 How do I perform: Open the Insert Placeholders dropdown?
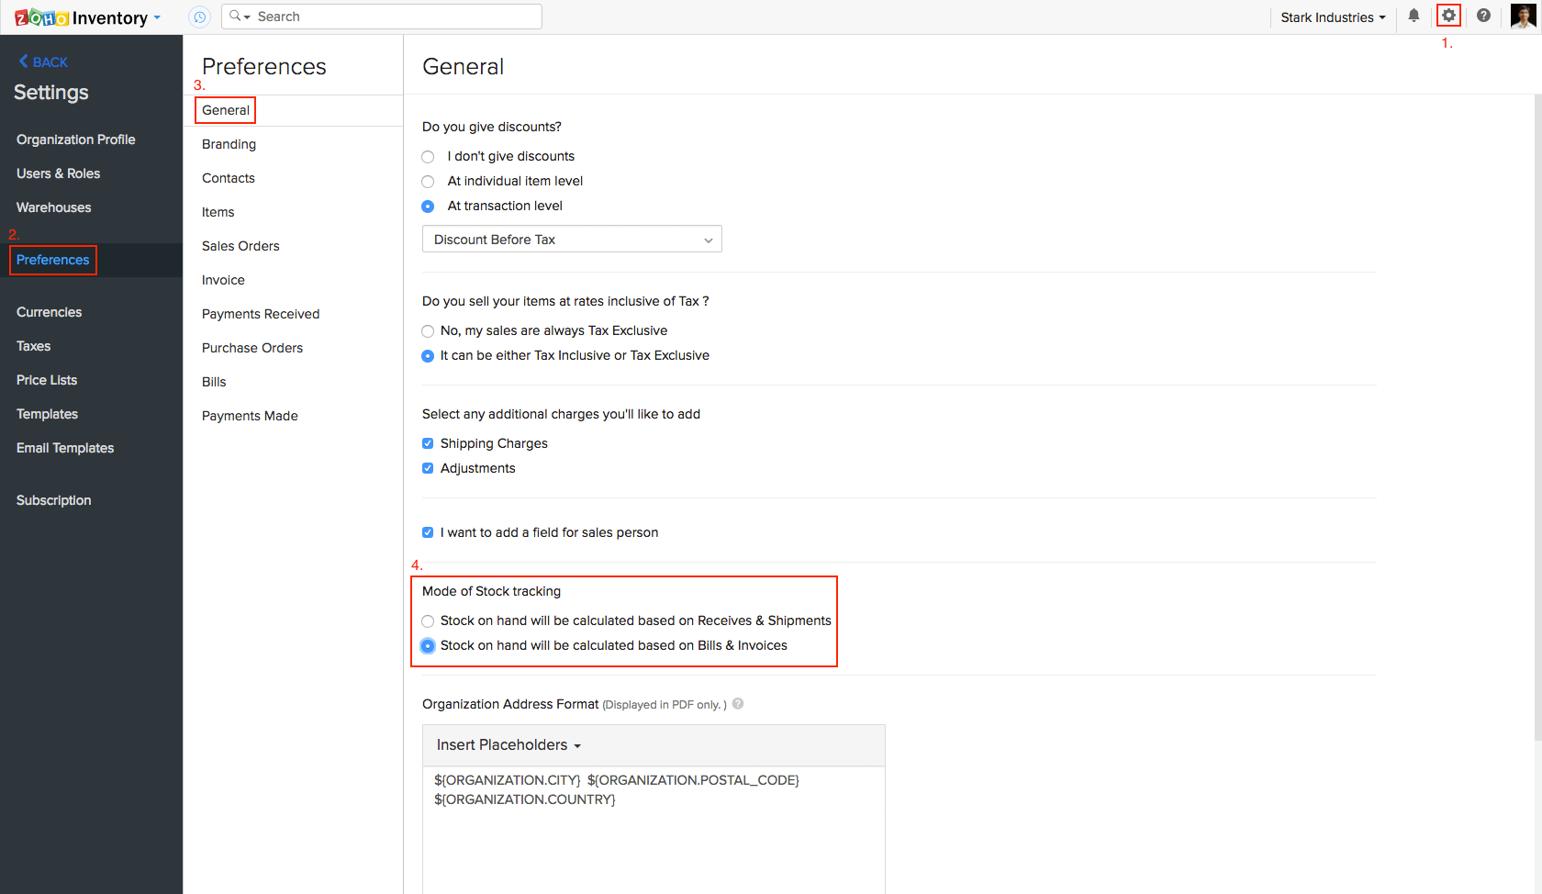[508, 744]
